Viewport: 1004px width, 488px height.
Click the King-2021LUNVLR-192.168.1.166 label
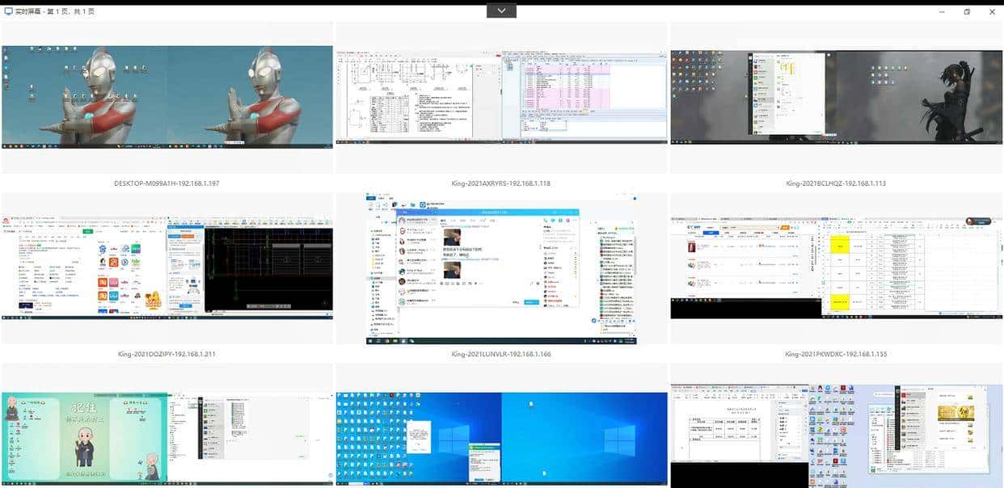501,354
